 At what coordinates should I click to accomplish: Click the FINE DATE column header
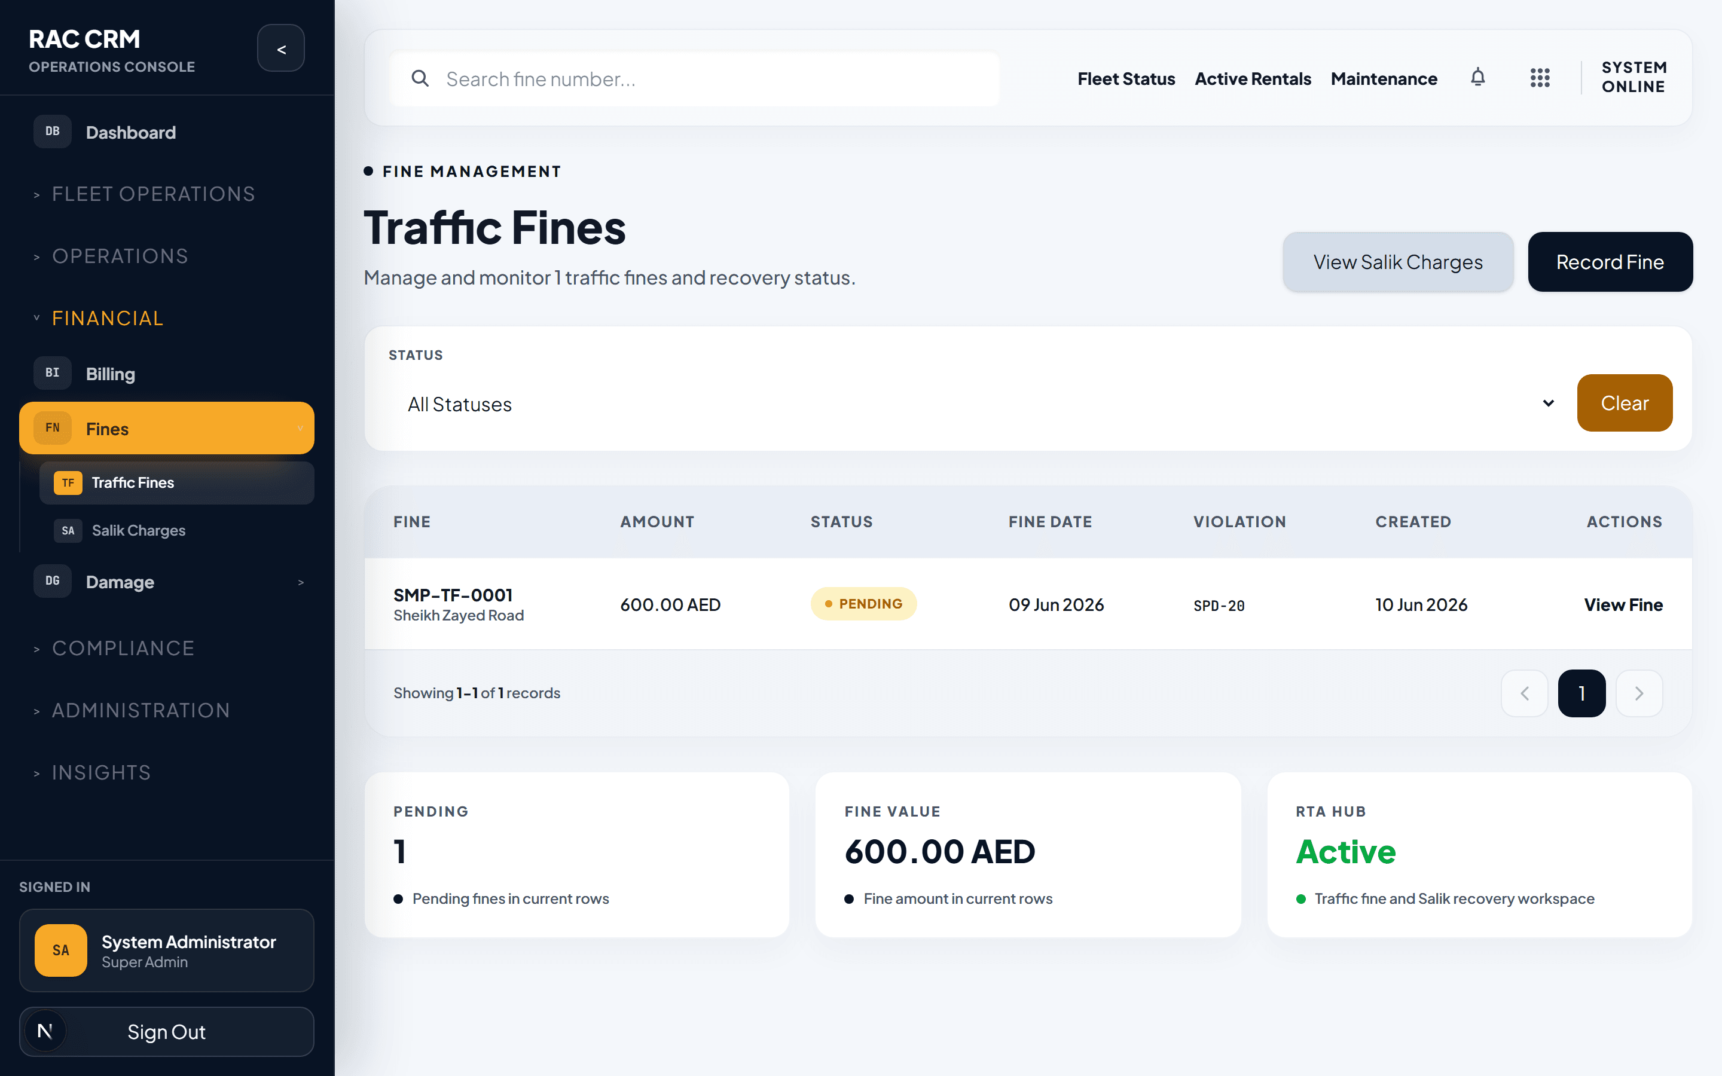pyautogui.click(x=1051, y=522)
